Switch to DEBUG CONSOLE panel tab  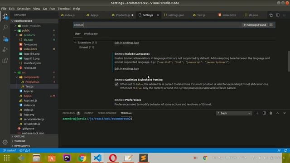(107, 113)
